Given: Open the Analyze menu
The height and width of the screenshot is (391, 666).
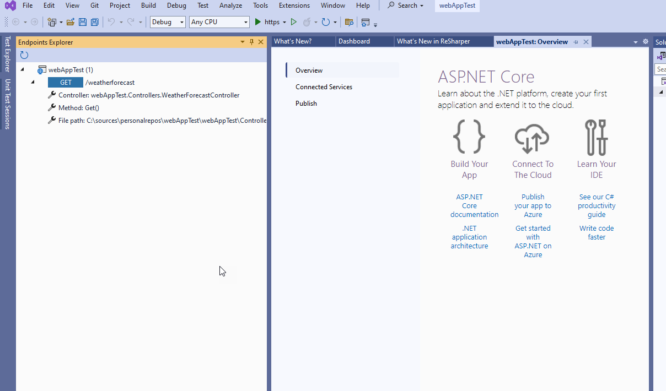Looking at the screenshot, I should (x=230, y=6).
